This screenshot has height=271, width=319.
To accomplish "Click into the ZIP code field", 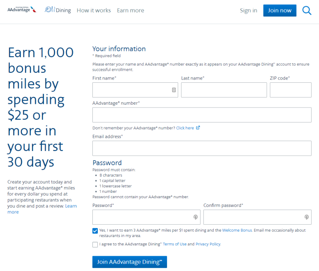I will (x=290, y=90).
